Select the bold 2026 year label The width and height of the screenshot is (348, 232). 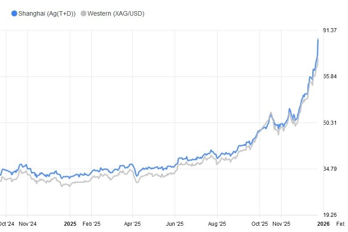pyautogui.click(x=323, y=224)
